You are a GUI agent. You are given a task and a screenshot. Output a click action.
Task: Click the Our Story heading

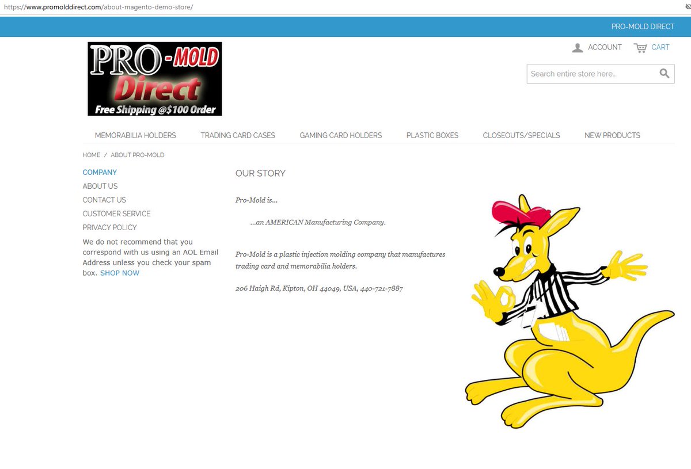(260, 173)
